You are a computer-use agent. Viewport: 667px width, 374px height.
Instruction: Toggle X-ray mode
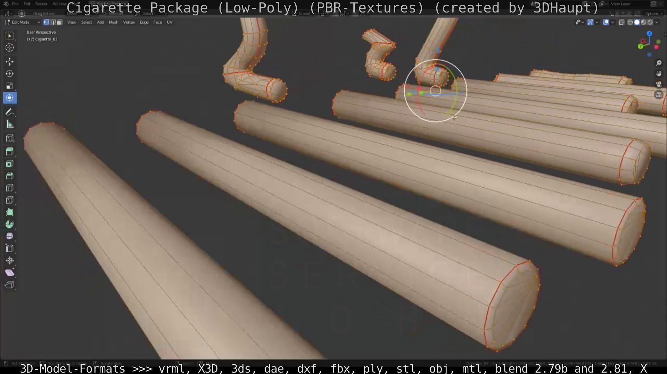click(621, 22)
